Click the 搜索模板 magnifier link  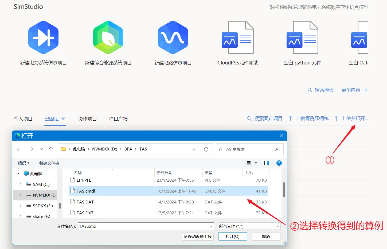point(320,90)
